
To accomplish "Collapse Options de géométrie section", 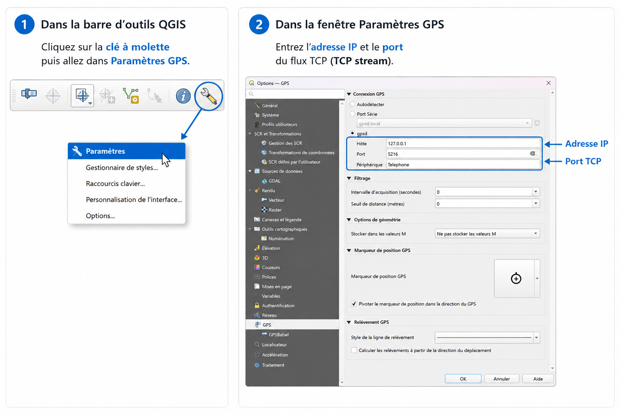I will click(349, 220).
